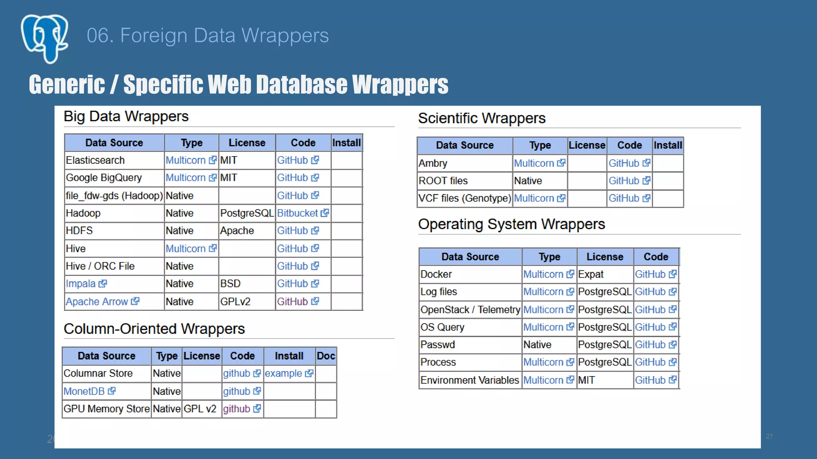Click the Column-Oriented Wrappers heading
The width and height of the screenshot is (817, 459).
point(154,329)
